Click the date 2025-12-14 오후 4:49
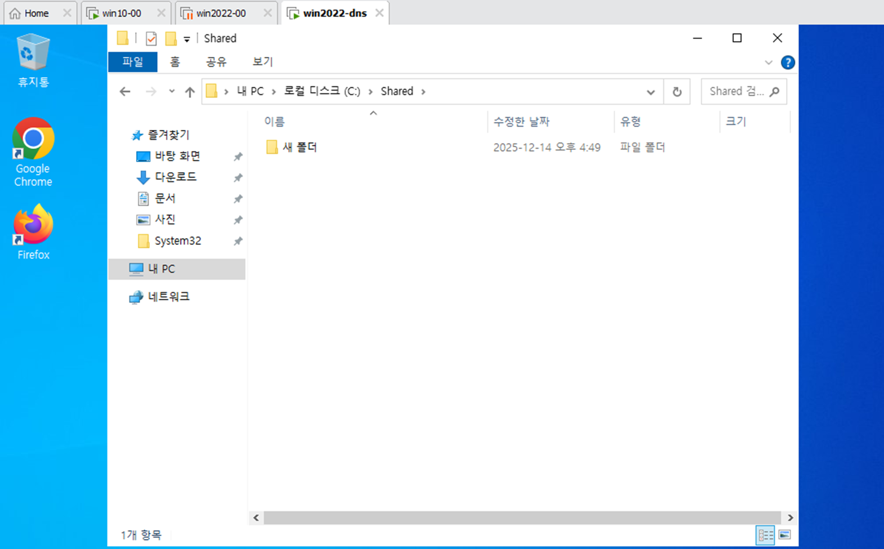Screen dimensions: 884x549 tap(547, 148)
